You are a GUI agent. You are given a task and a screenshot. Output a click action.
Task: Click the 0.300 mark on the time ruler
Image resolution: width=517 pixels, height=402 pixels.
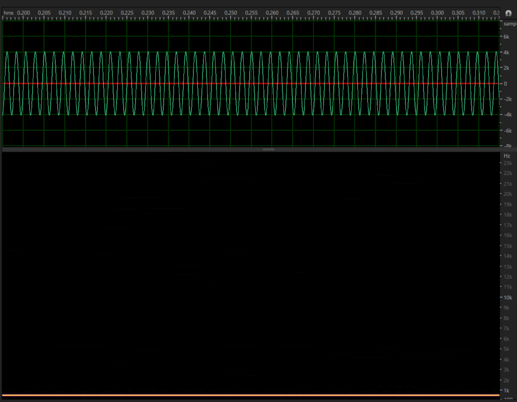pyautogui.click(x=438, y=13)
